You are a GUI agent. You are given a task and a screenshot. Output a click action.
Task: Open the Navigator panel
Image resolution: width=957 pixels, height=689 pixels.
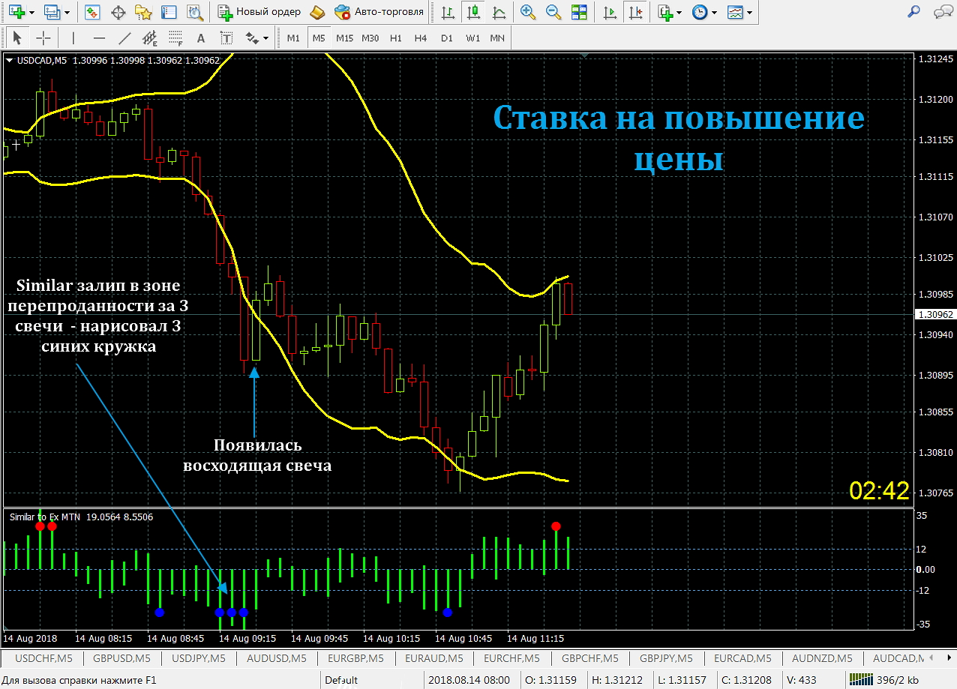pos(144,12)
